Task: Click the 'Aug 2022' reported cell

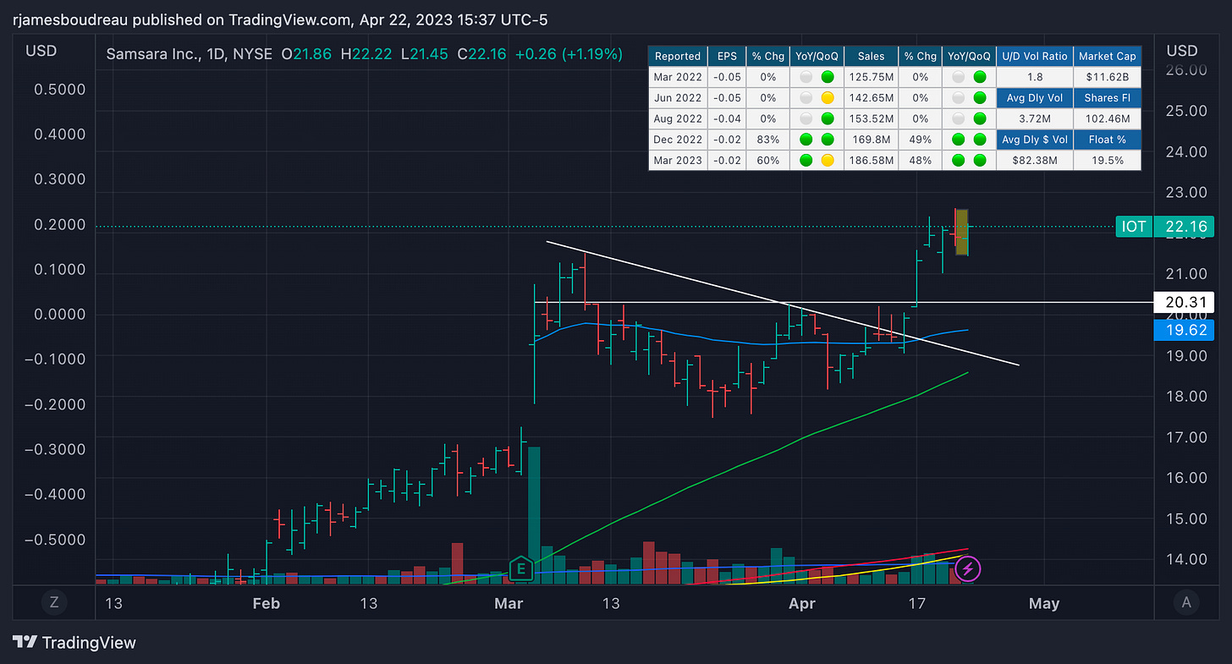Action: click(678, 119)
